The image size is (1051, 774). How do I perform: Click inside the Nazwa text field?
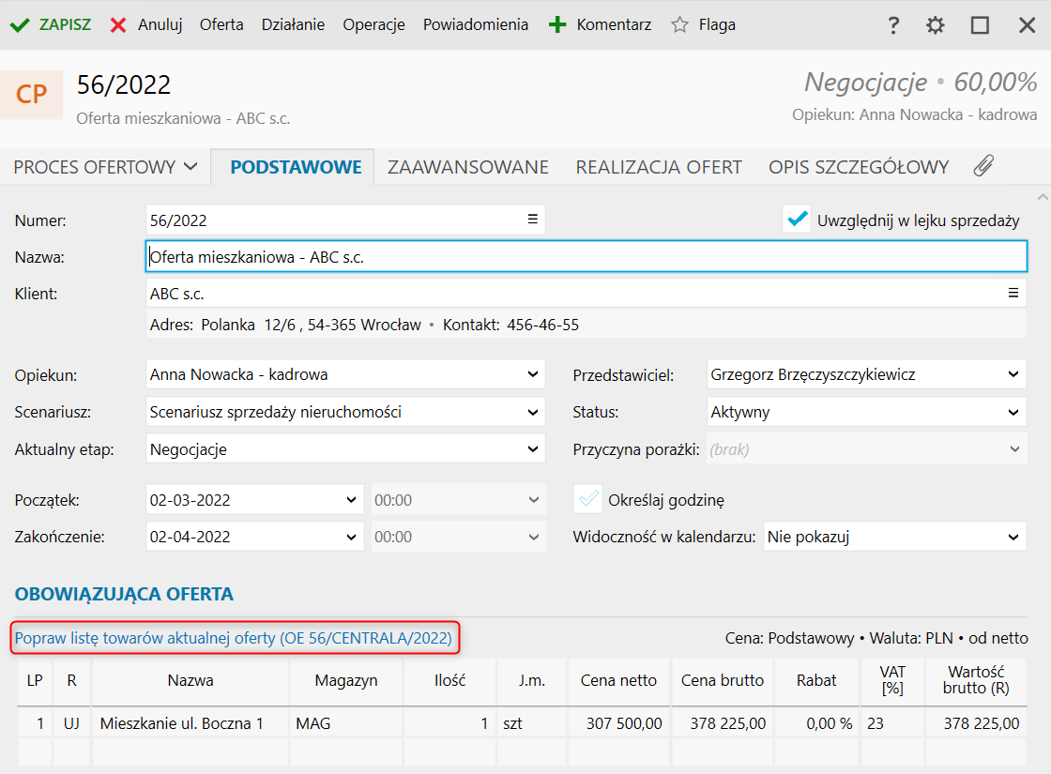tap(586, 257)
